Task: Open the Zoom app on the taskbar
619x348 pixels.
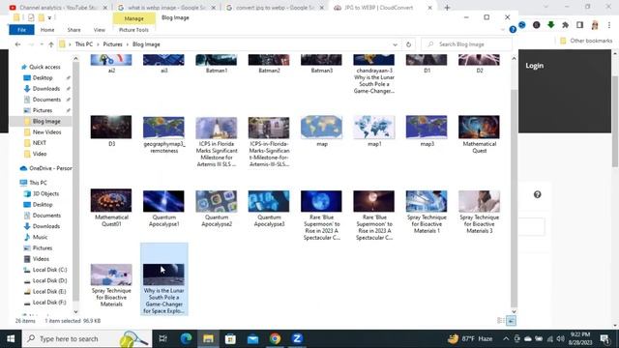Action: tap(297, 338)
